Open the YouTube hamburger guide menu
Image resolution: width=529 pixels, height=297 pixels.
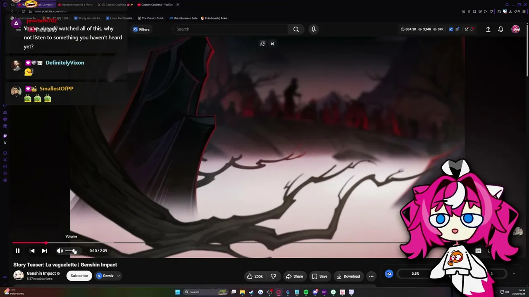(18, 29)
